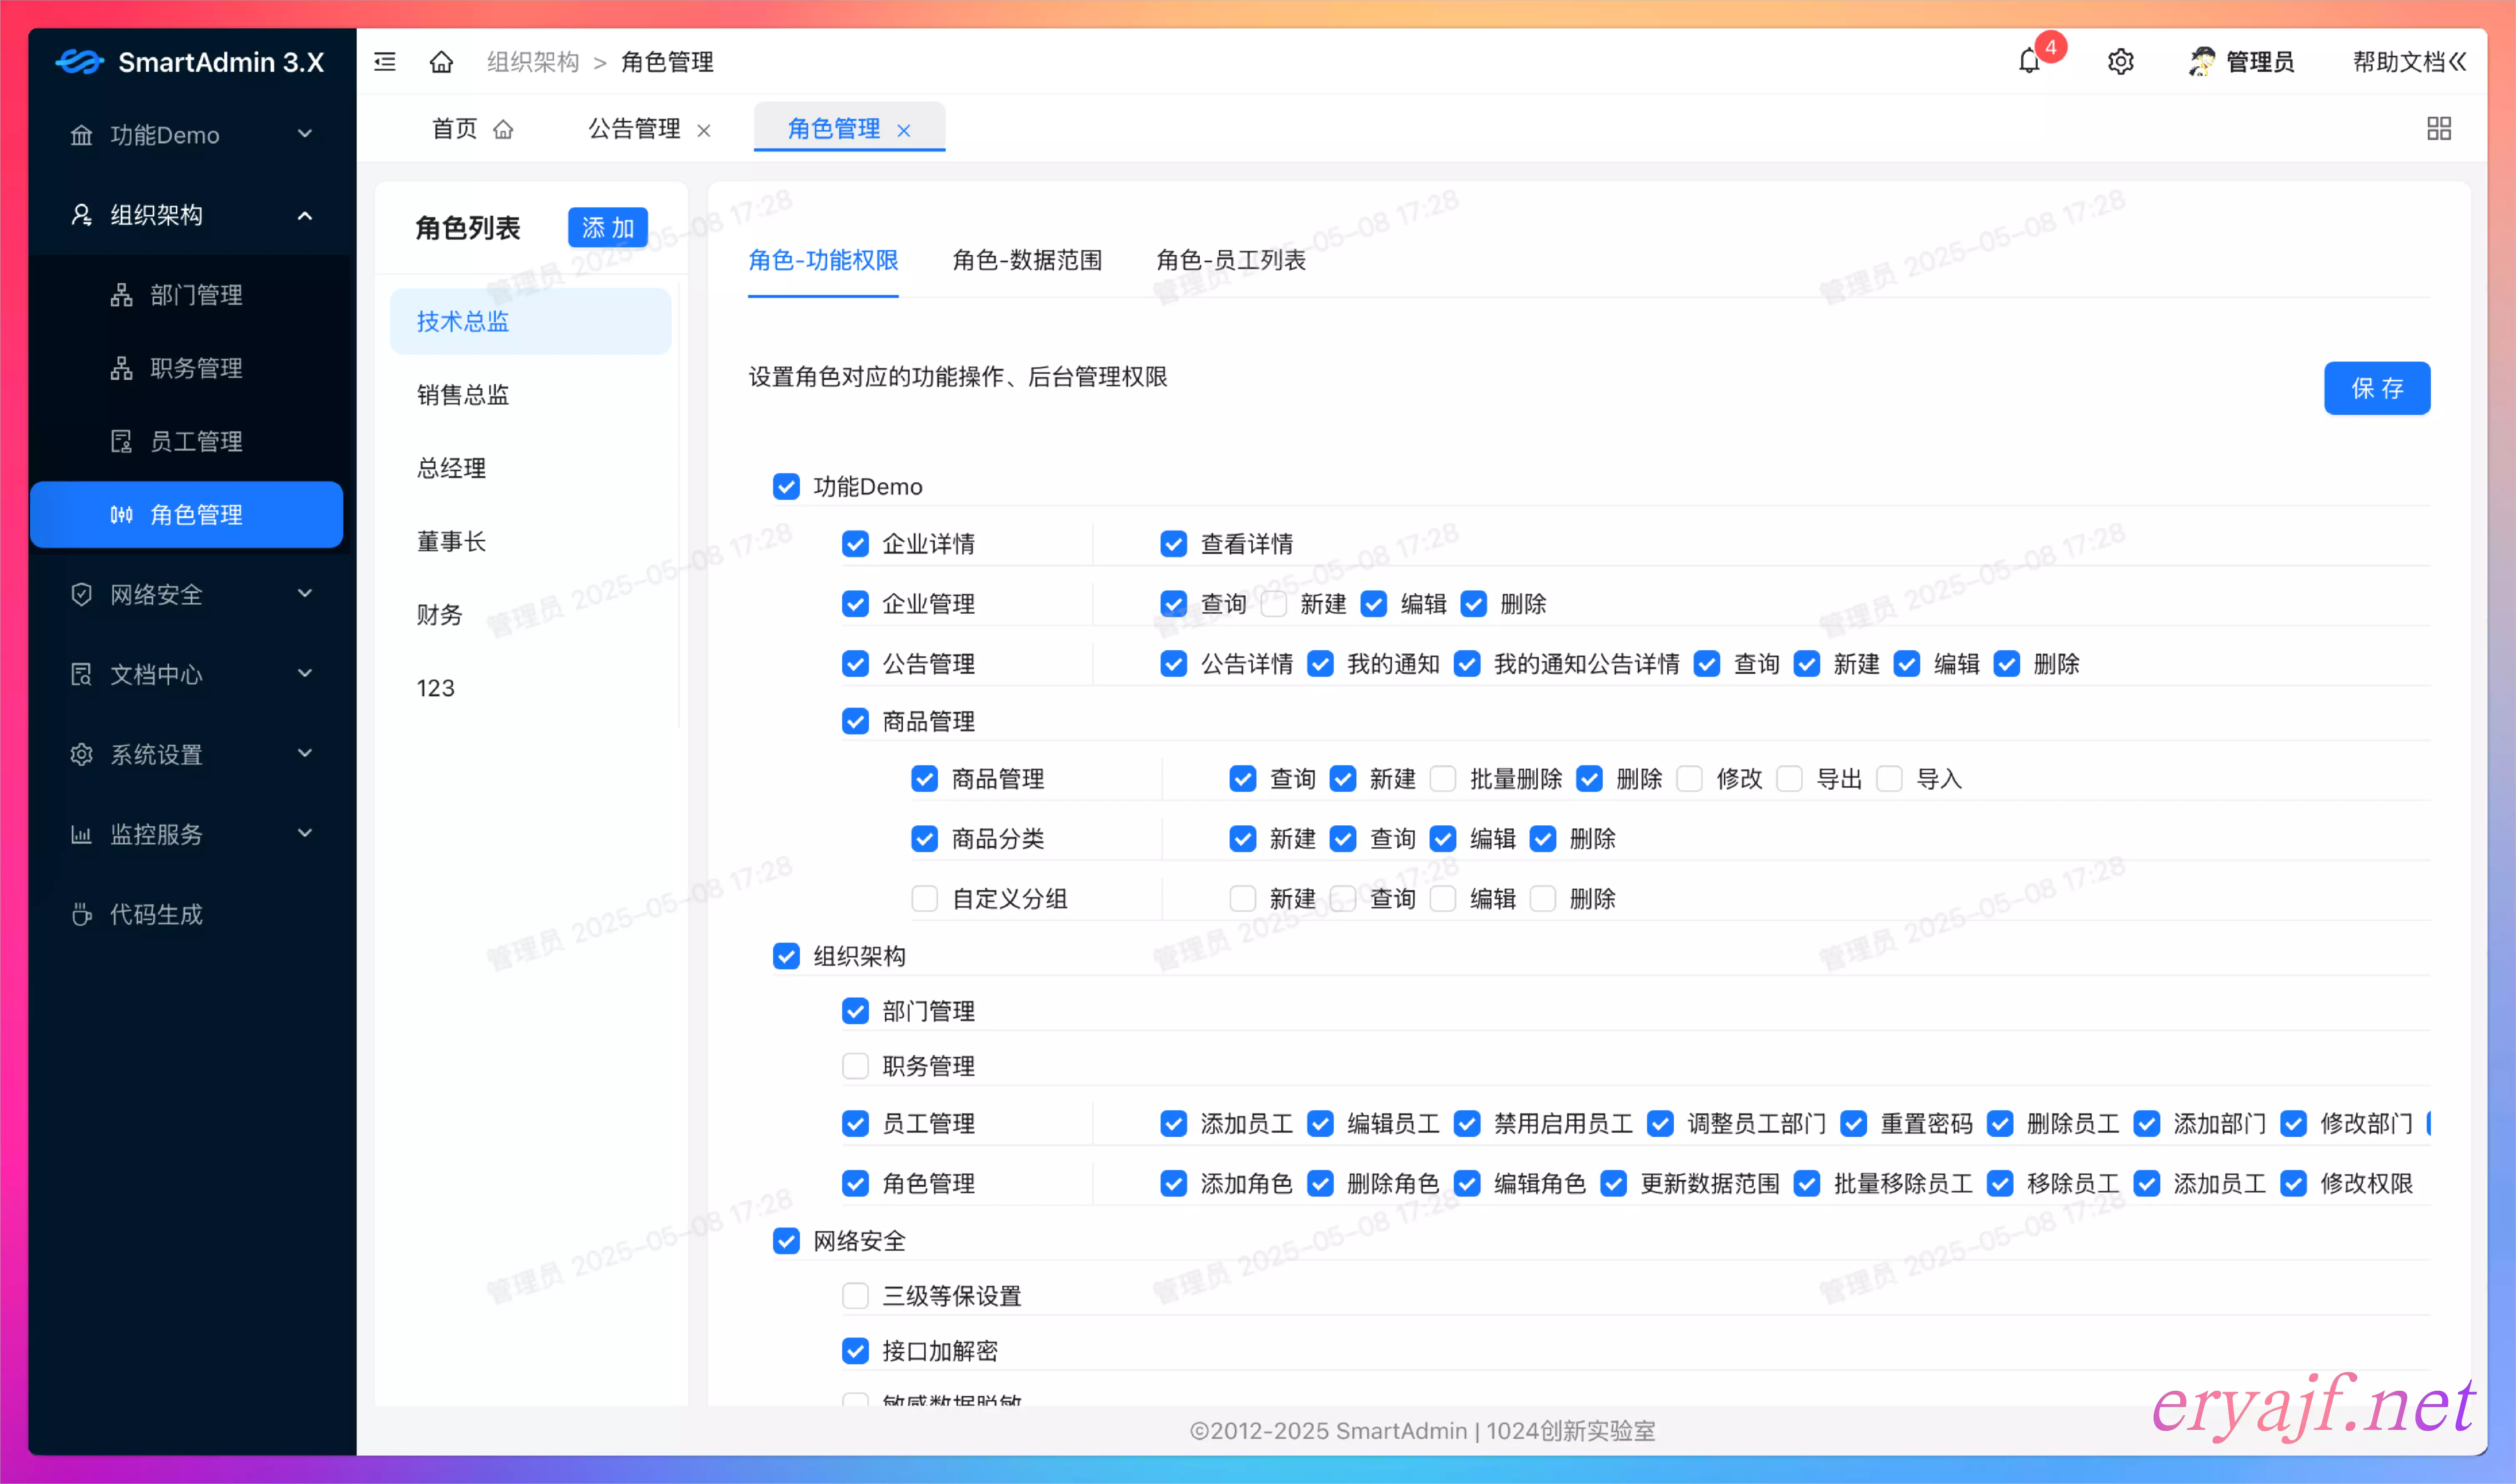The width and height of the screenshot is (2516, 1484).
Task: Uncheck the 接口加解密 checkbox
Action: pyautogui.click(x=855, y=1351)
